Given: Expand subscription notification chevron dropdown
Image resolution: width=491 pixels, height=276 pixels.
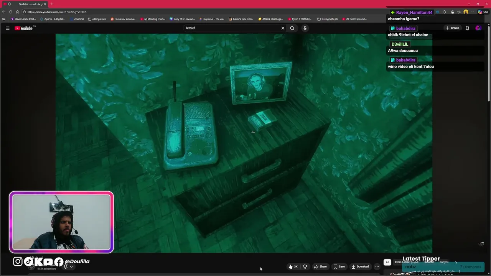Looking at the screenshot, I should click(71, 267).
